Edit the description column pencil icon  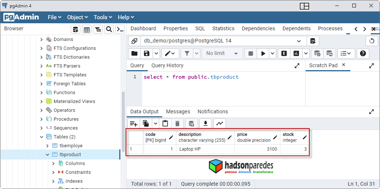[x=230, y=138]
